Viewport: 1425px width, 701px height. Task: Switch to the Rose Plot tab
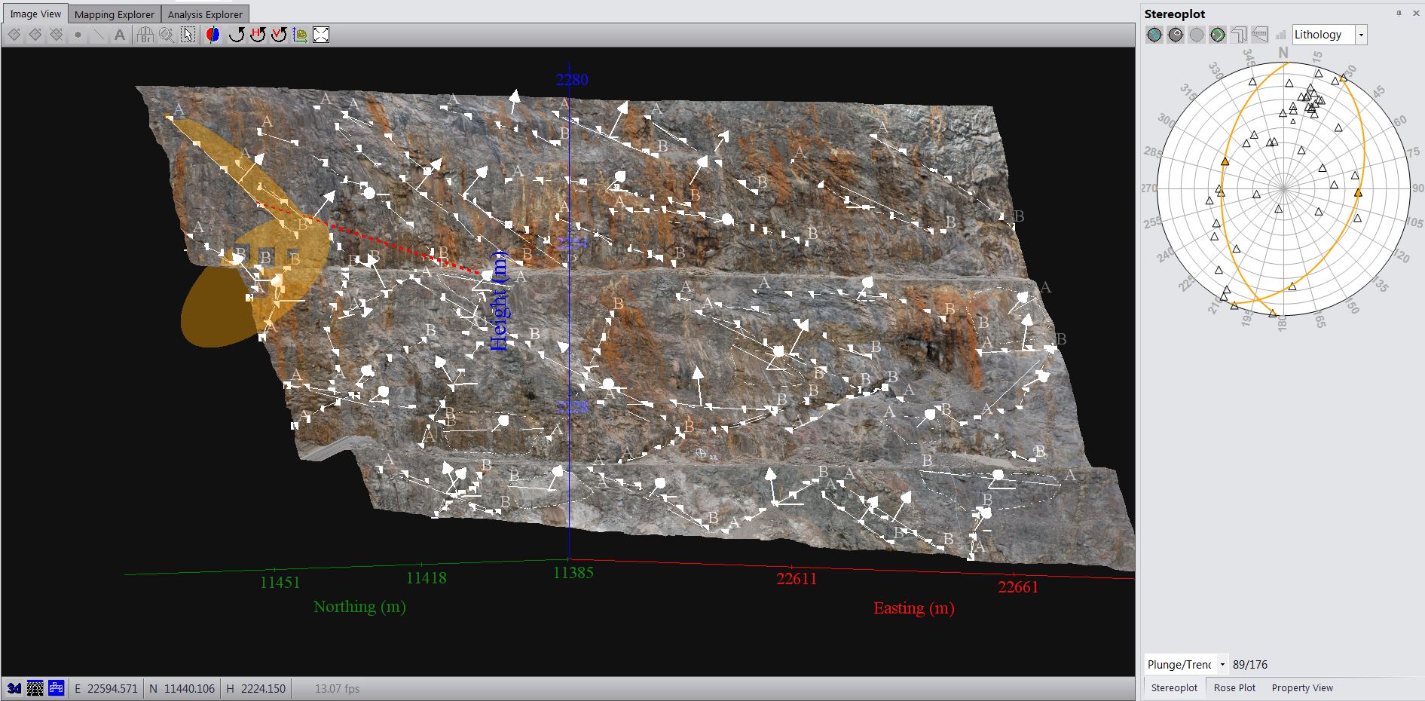click(1234, 687)
